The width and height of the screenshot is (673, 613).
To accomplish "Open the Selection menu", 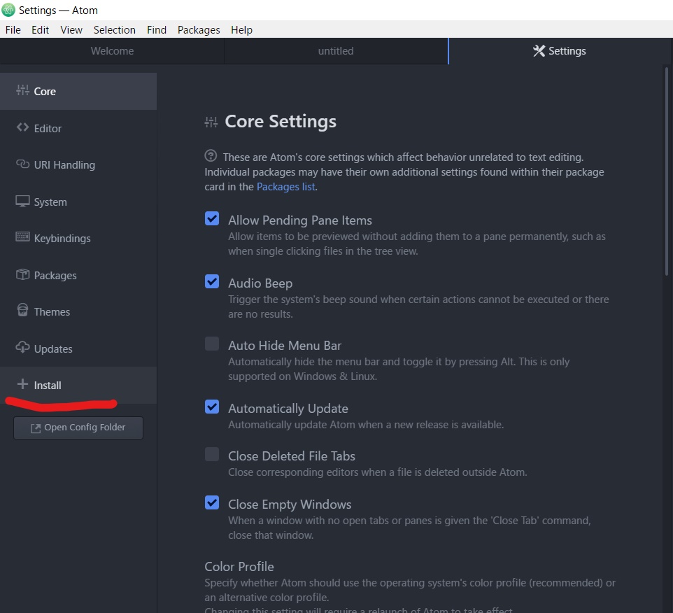I will point(115,29).
